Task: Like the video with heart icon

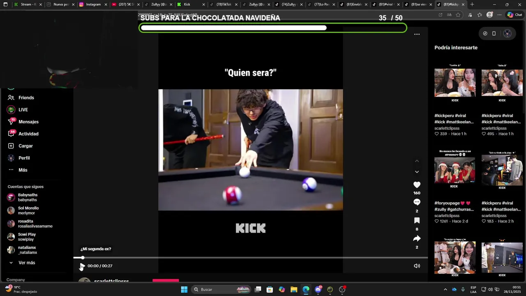Action: [x=417, y=185]
